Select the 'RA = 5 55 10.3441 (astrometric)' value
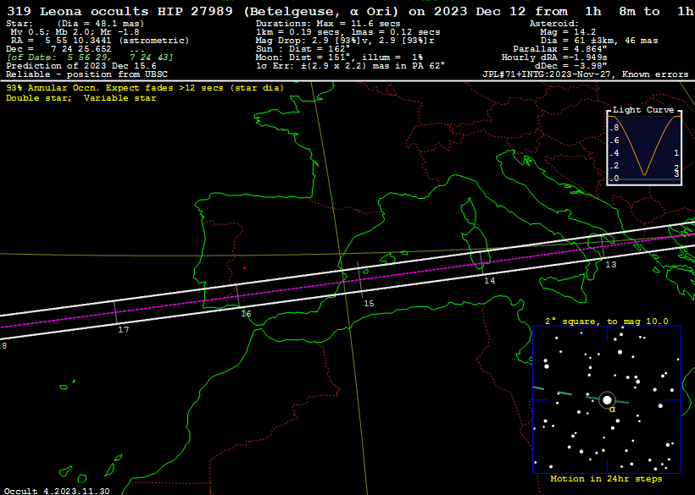 tap(100, 41)
